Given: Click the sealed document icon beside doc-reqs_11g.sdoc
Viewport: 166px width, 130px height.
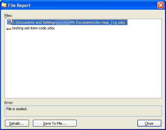Looking at the screenshot, I should [x=9, y=22].
